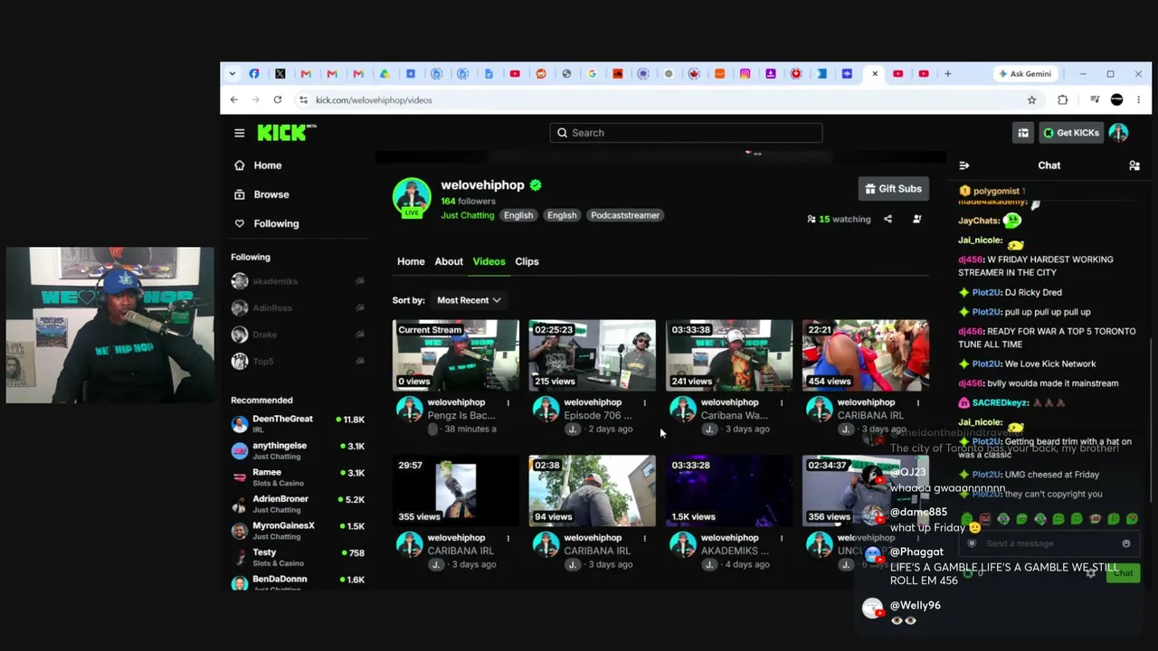
Task: Click the Ask Gemini button
Action: point(1024,74)
